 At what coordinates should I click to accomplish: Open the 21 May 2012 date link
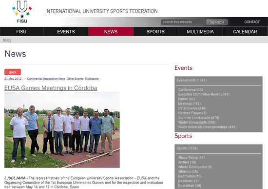[x=13, y=79]
